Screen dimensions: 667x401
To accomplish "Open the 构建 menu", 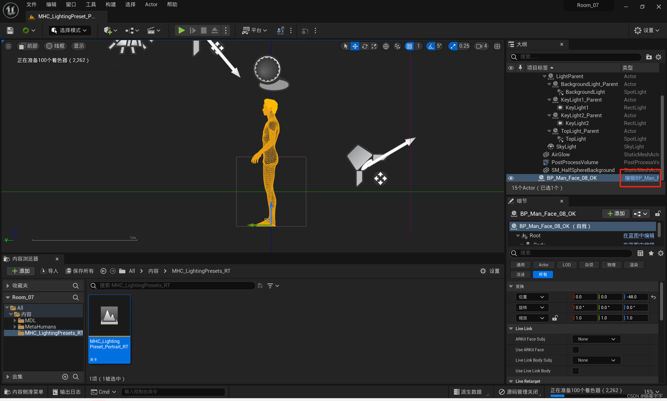I will coord(110,4).
